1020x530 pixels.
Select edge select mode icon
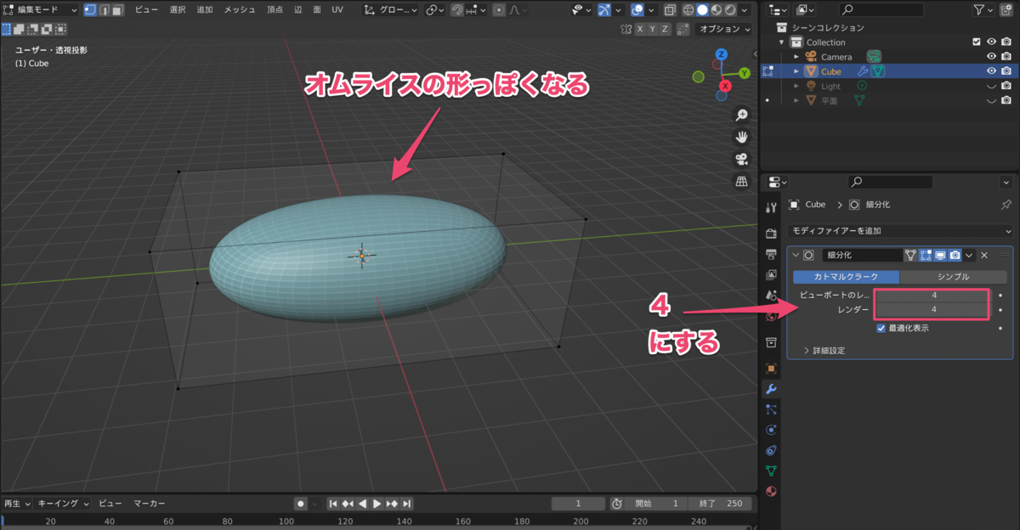[x=104, y=10]
